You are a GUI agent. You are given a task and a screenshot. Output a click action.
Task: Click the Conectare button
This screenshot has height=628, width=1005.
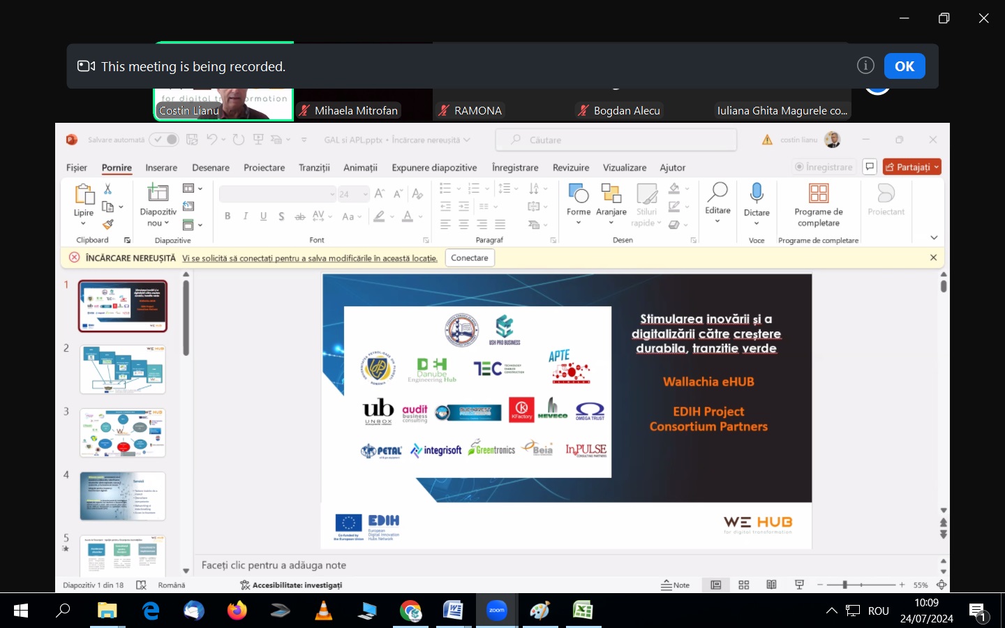tap(470, 257)
